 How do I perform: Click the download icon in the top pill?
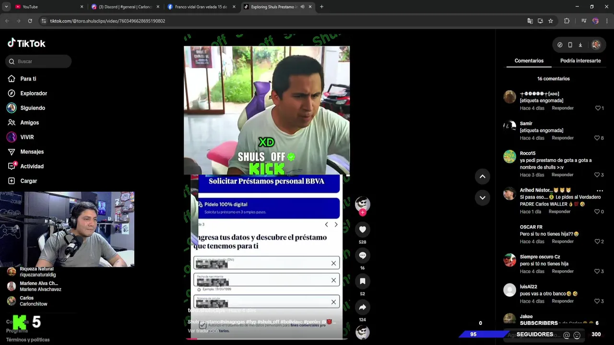coord(580,45)
